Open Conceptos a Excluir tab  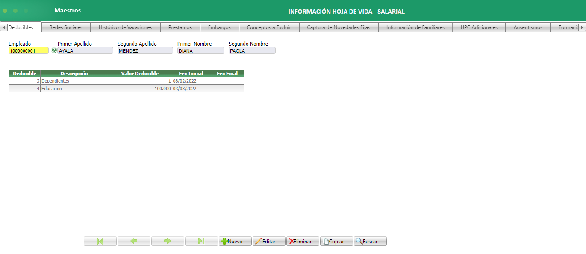click(x=269, y=27)
